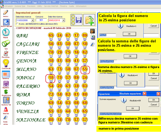Toggle the ultimo del mese checkbox

coord(17,24)
